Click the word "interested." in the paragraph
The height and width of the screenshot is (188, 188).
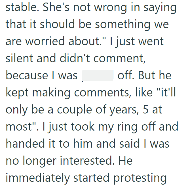coord(87,161)
